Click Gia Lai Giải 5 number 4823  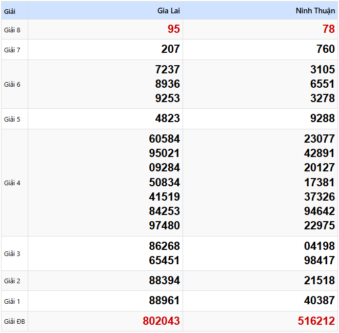[167, 119]
